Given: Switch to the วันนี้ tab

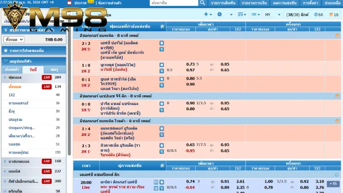Looking at the screenshot, I should coord(33,69).
